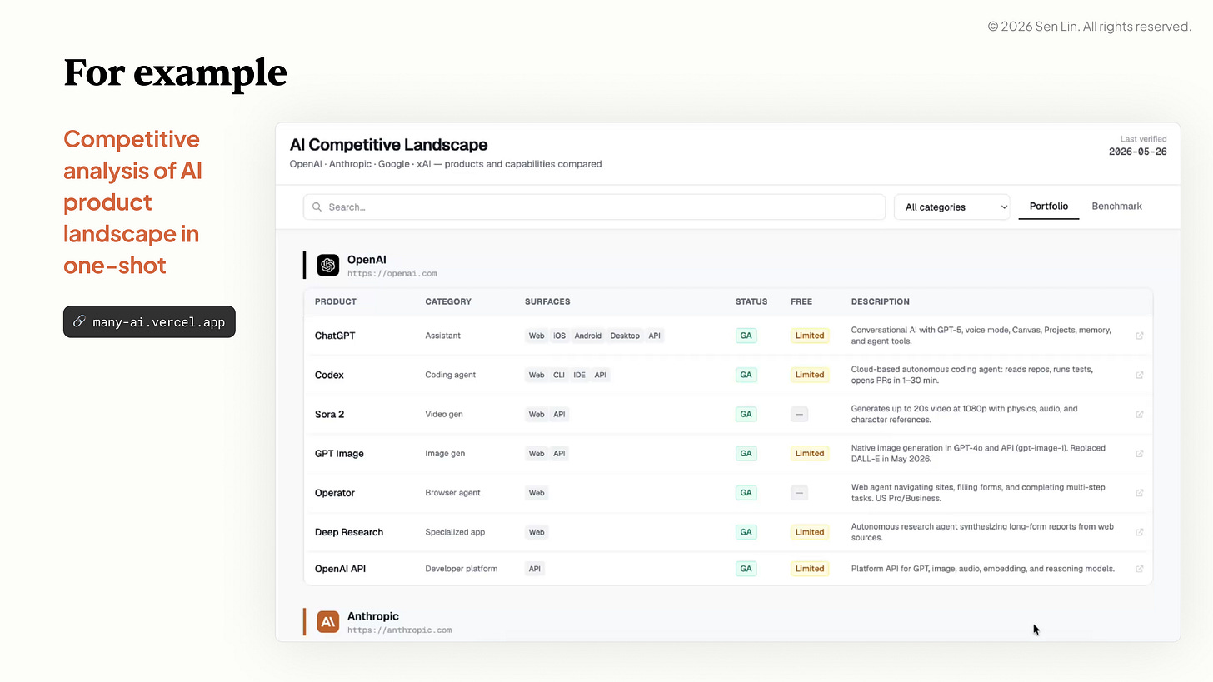The height and width of the screenshot is (682, 1213).
Task: Click the Desktop surface tag for ChatGPT
Action: 625,336
